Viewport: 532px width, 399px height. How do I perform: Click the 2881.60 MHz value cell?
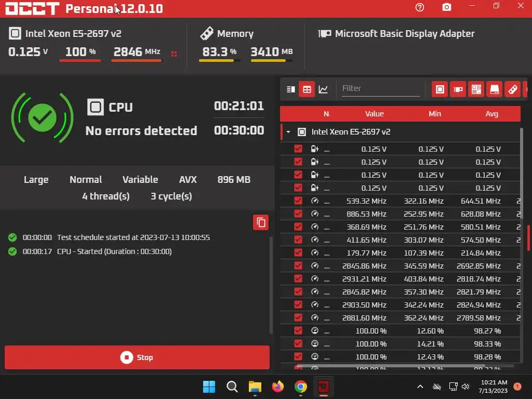pos(364,317)
